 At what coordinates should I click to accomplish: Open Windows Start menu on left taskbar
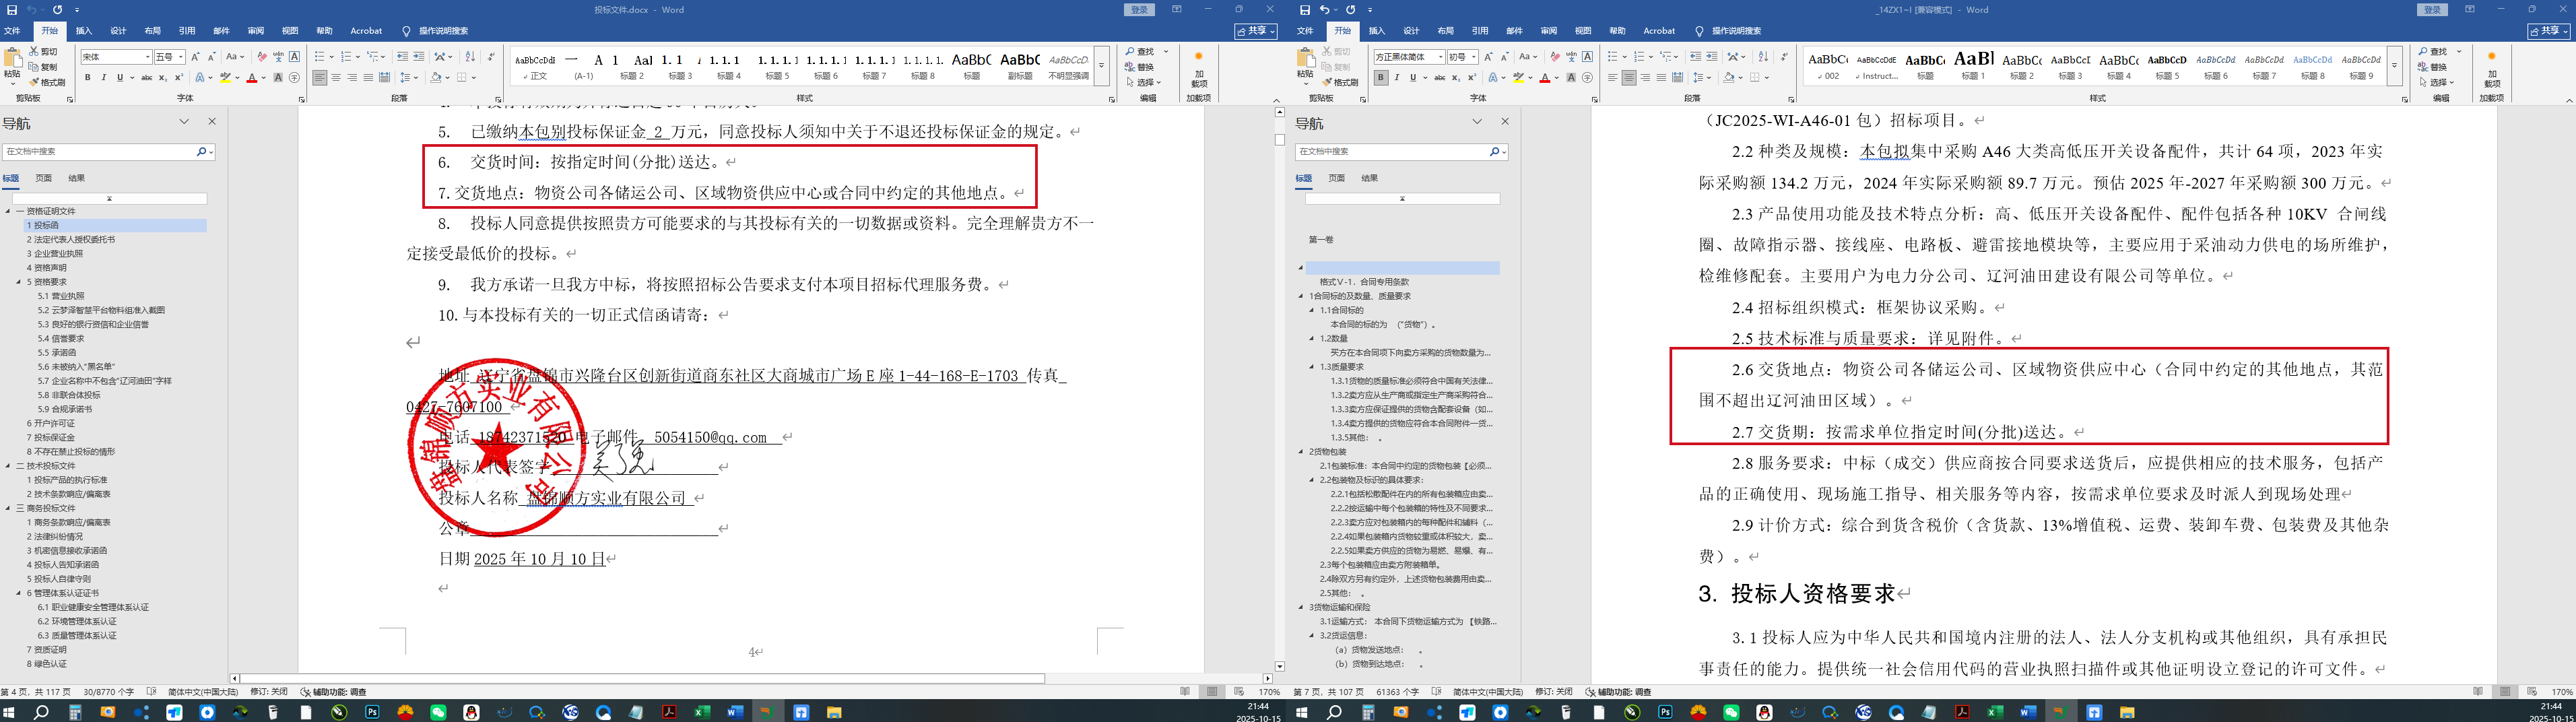(9, 713)
